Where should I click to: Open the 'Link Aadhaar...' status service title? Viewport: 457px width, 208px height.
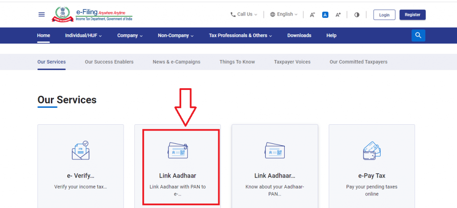(275, 176)
